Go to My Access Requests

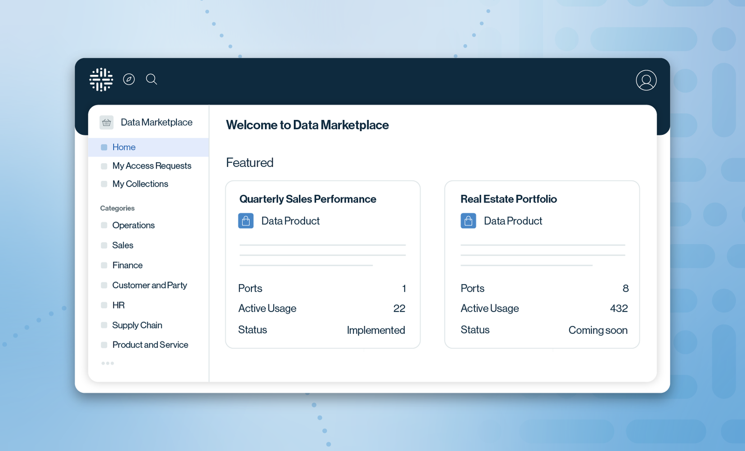[152, 166]
